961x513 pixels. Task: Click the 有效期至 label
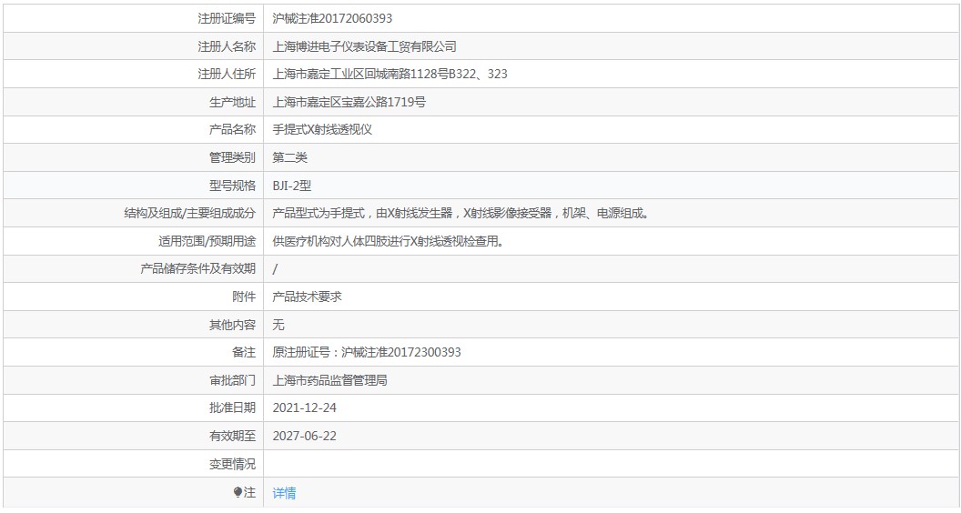pyautogui.click(x=232, y=437)
